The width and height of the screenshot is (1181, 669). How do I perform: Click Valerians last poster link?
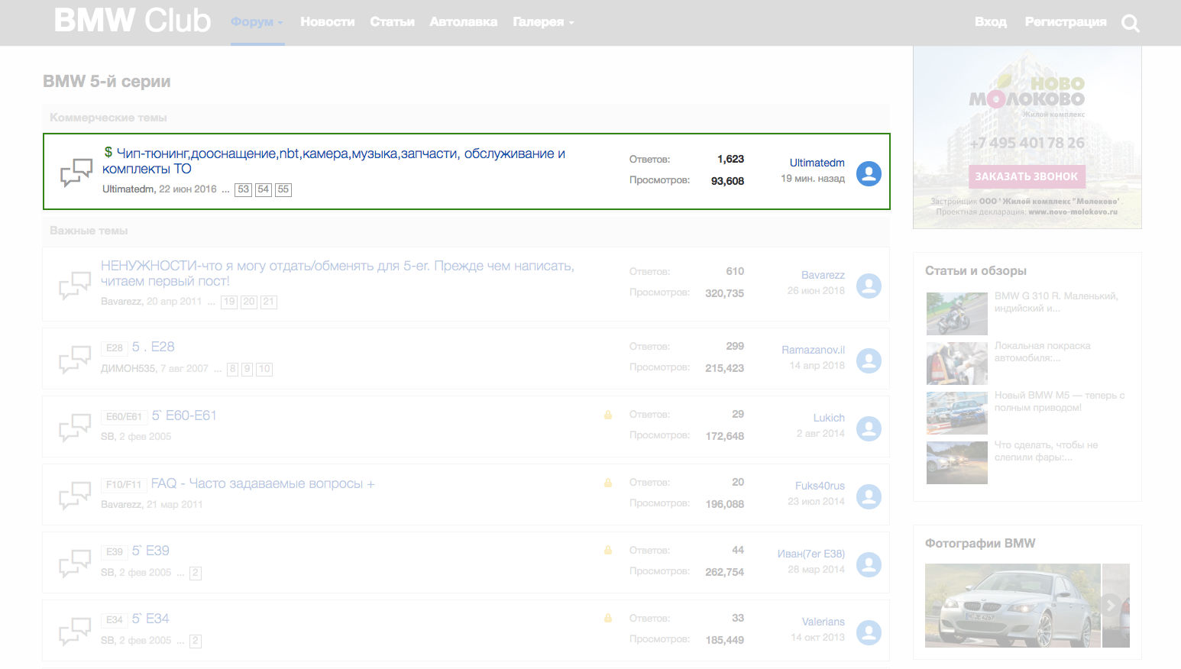pos(823,622)
